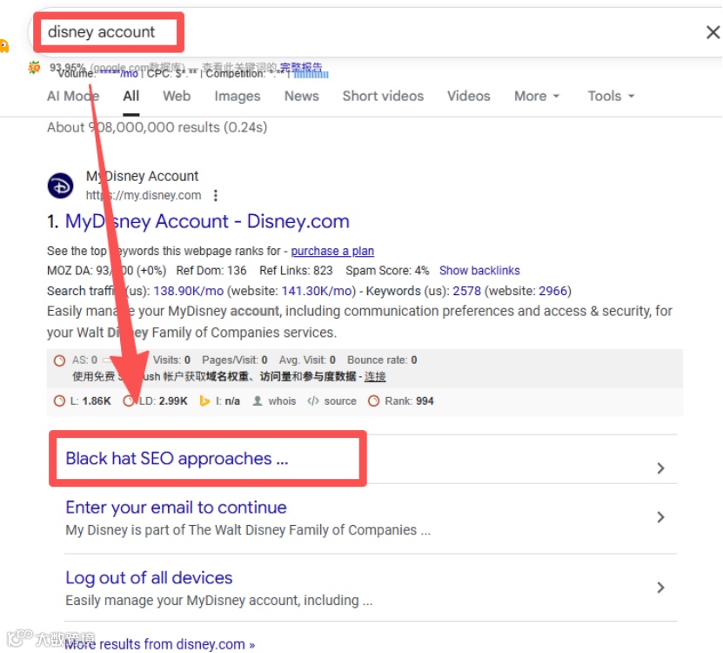The image size is (723, 653).
Task: Switch to the Web tab
Action: [x=177, y=96]
